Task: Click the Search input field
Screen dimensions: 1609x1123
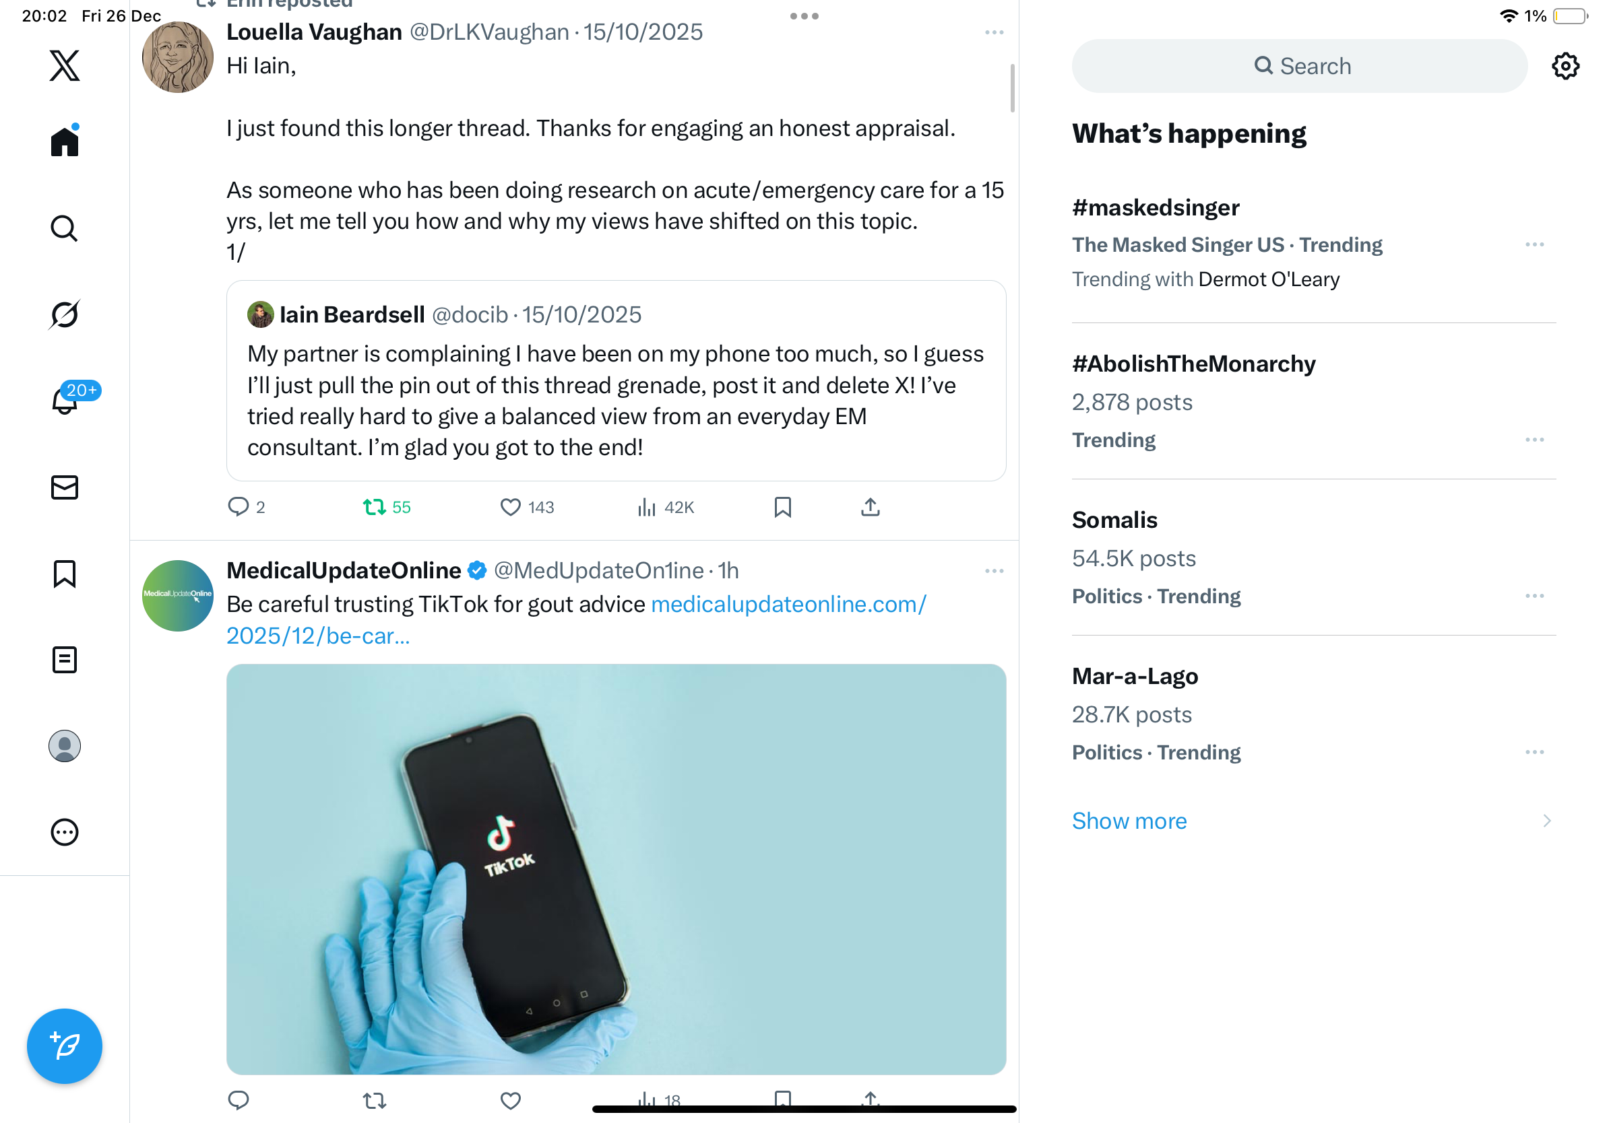Action: pos(1300,66)
